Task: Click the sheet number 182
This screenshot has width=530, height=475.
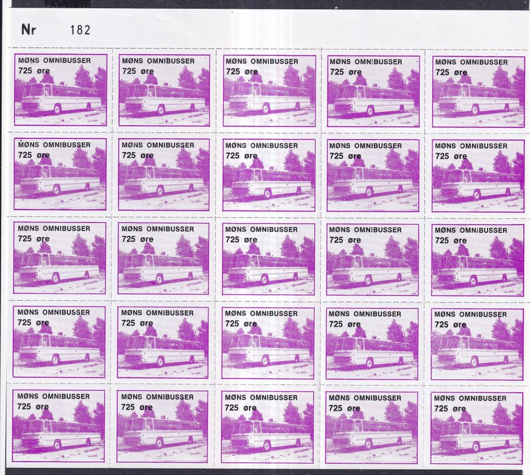Action: (80, 30)
